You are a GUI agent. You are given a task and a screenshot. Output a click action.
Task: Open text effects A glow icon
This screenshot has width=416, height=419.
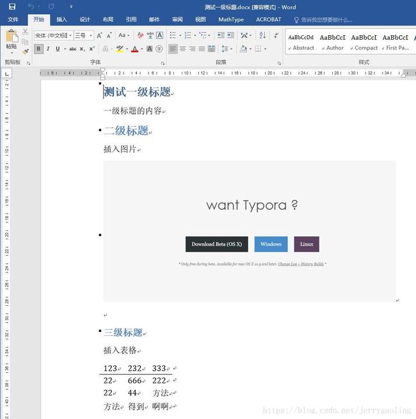106,49
